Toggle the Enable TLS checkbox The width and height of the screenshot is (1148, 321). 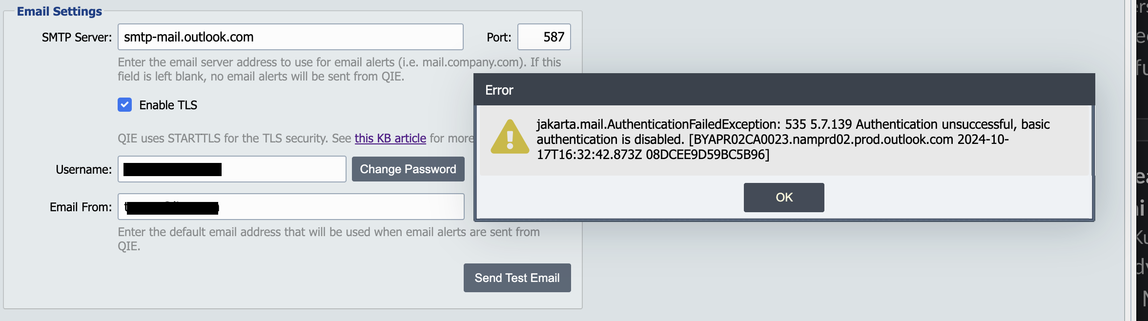124,105
